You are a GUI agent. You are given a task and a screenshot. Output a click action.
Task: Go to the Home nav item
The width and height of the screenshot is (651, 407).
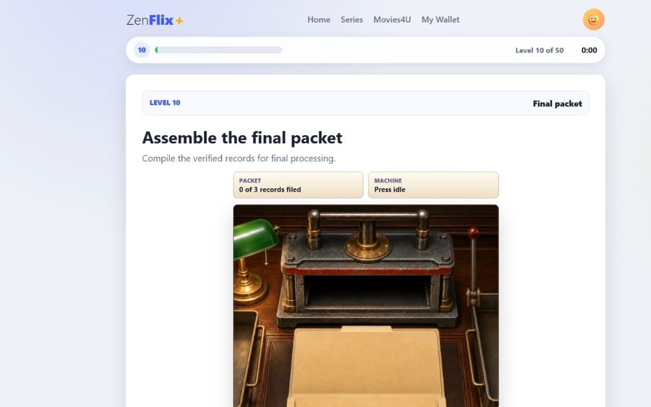(318, 20)
